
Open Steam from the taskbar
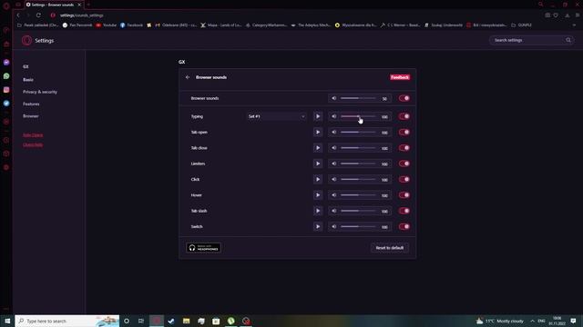point(171,321)
